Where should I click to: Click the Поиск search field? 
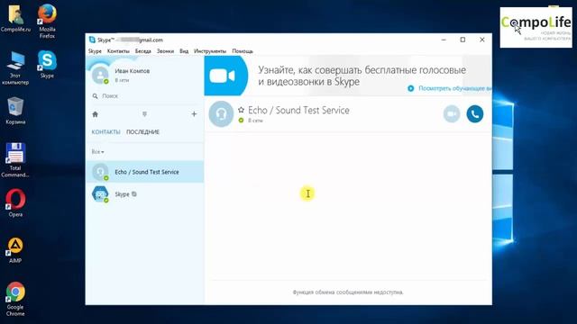tap(144, 96)
